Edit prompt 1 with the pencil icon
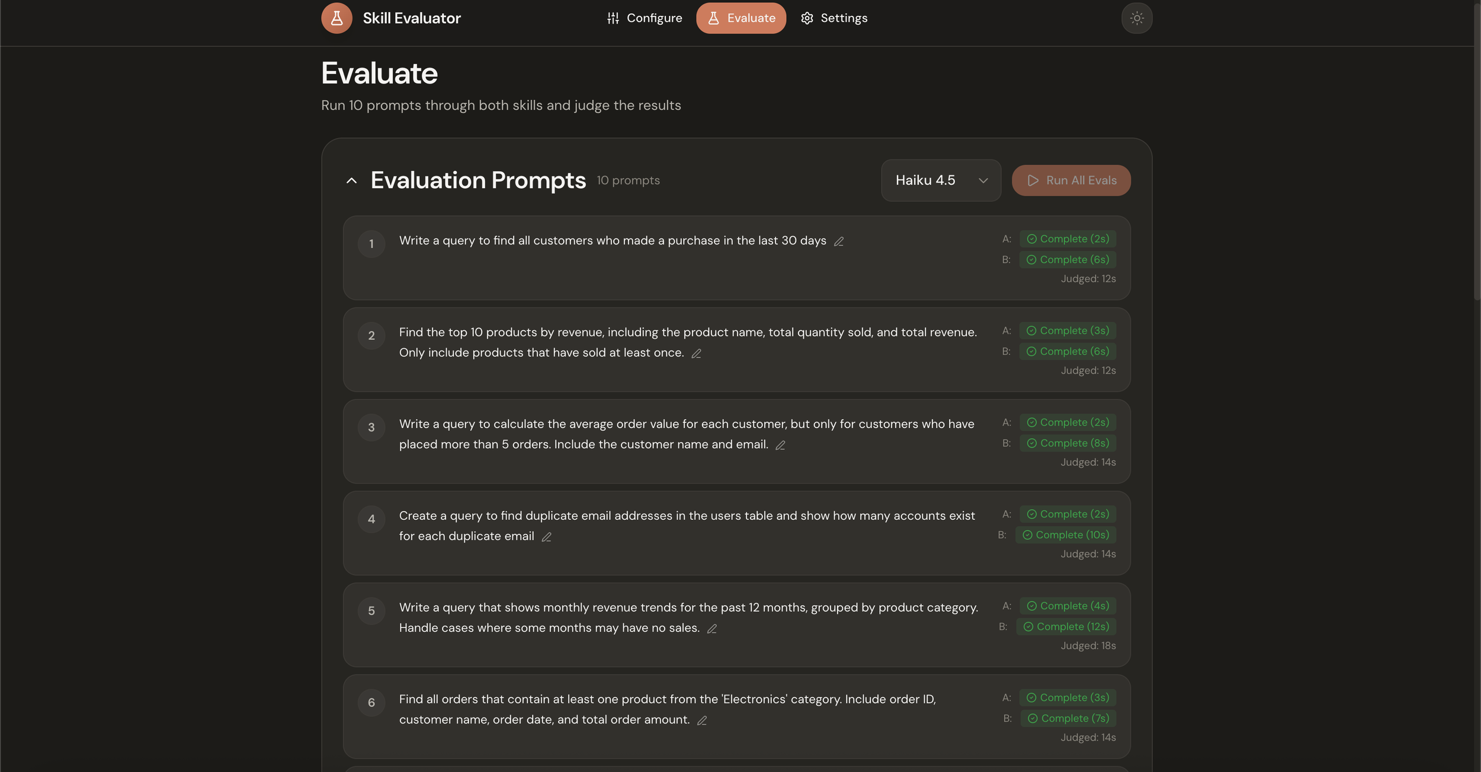Viewport: 1481px width, 772px height. tap(838, 242)
